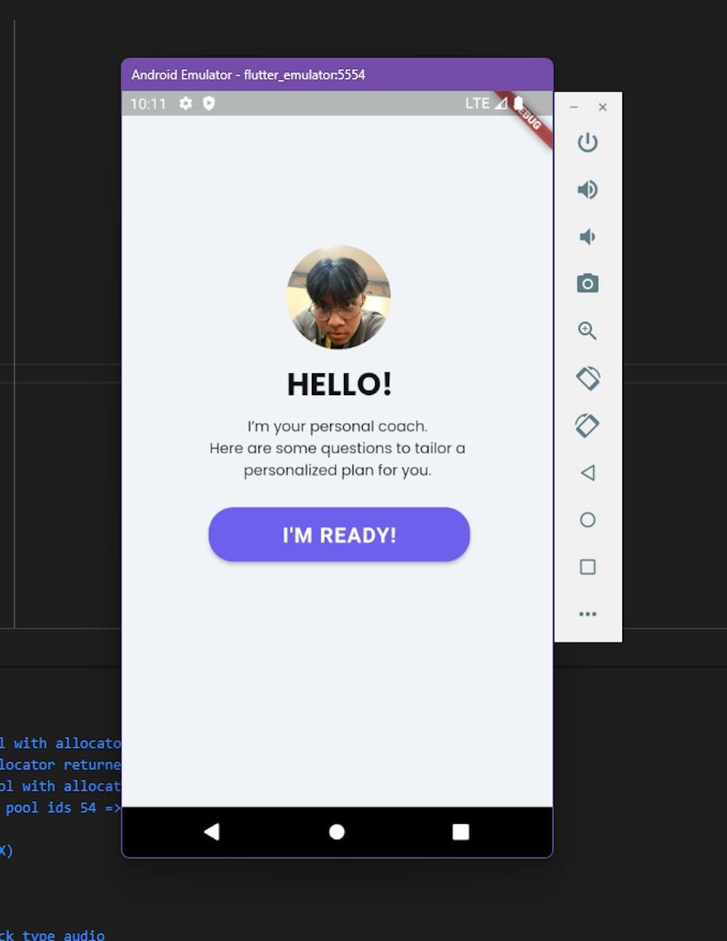The width and height of the screenshot is (727, 941).
Task: Click the emulator sidebar back triangle
Action: click(587, 473)
